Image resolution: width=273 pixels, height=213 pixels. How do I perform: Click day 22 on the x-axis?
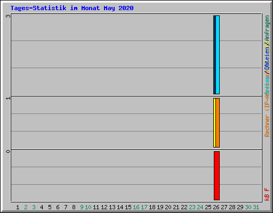tap(184, 207)
